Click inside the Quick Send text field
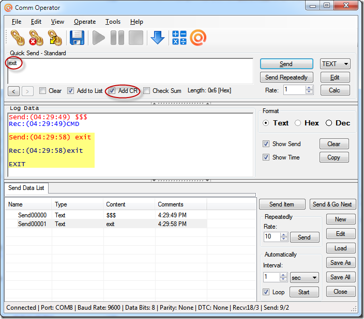 pos(130,71)
